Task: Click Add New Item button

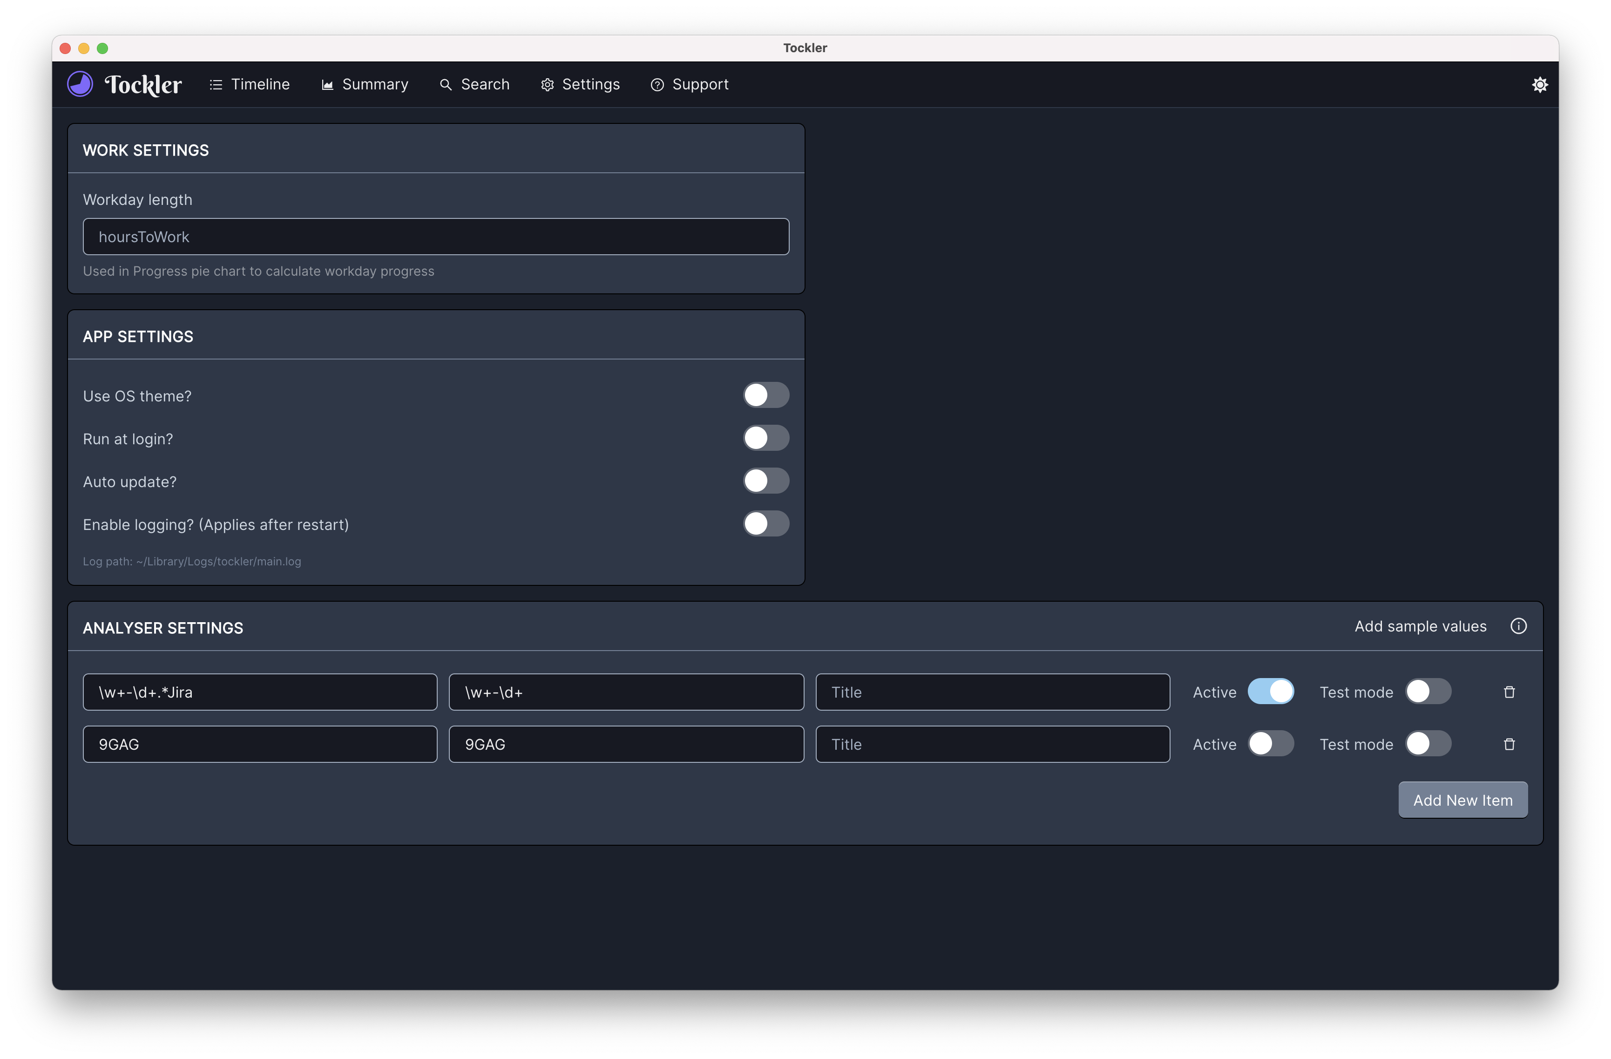Action: coord(1462,801)
